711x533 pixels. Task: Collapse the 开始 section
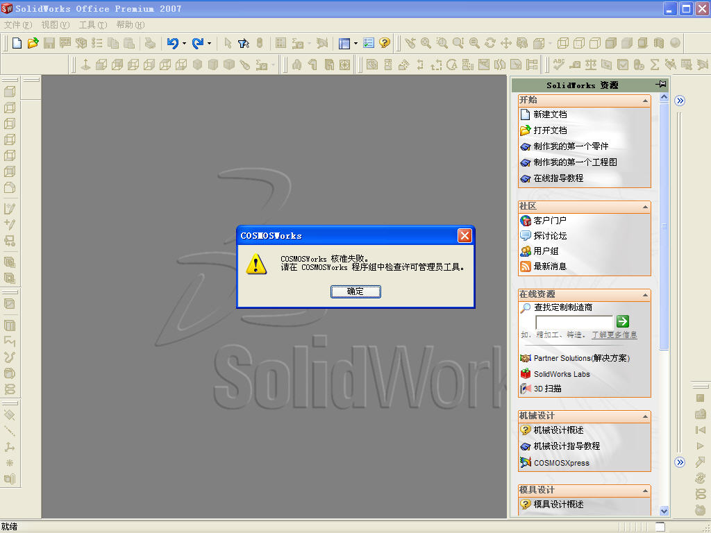tap(645, 101)
